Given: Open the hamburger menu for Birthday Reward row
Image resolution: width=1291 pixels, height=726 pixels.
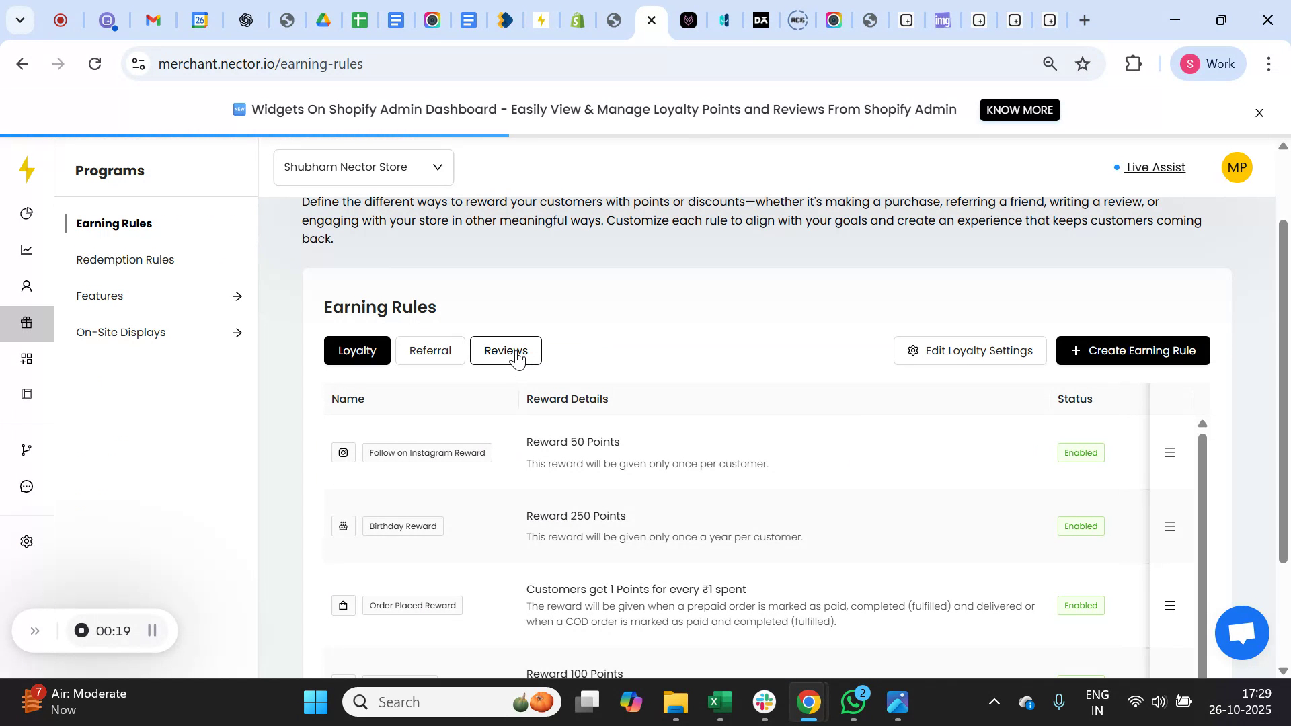Looking at the screenshot, I should [x=1169, y=526].
